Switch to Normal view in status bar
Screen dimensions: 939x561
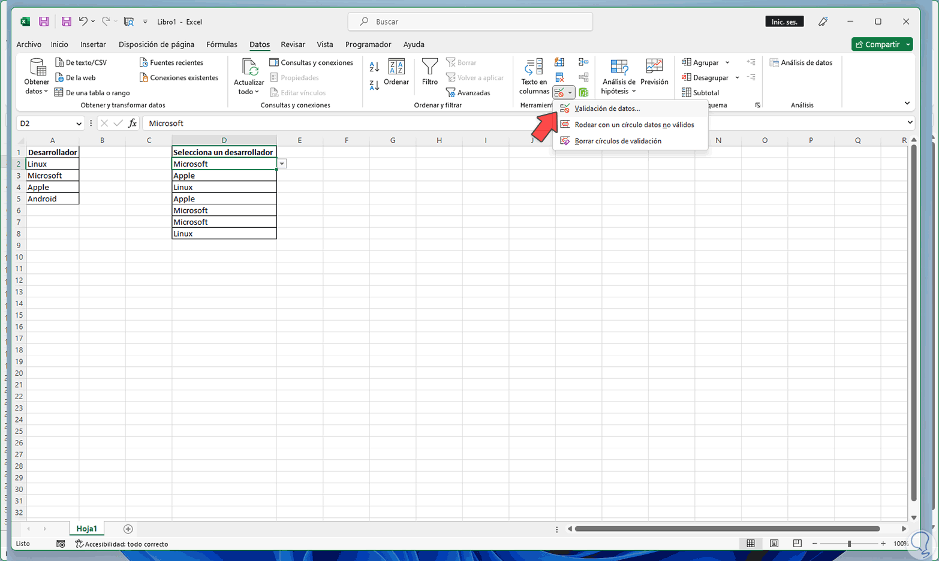(751, 544)
